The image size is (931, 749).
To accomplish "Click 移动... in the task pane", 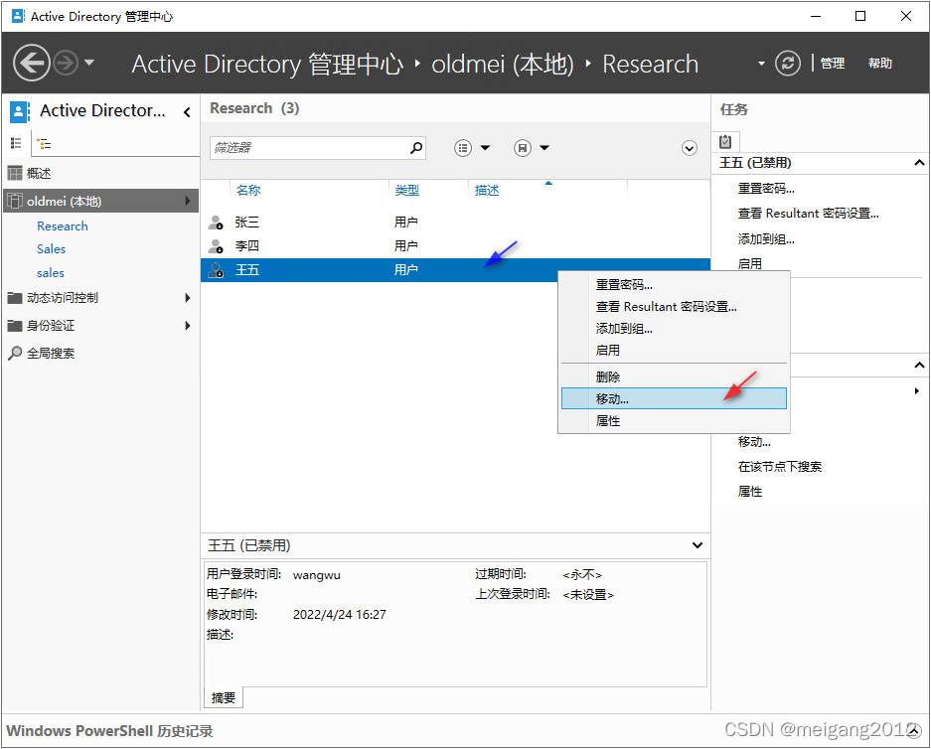I will point(754,442).
